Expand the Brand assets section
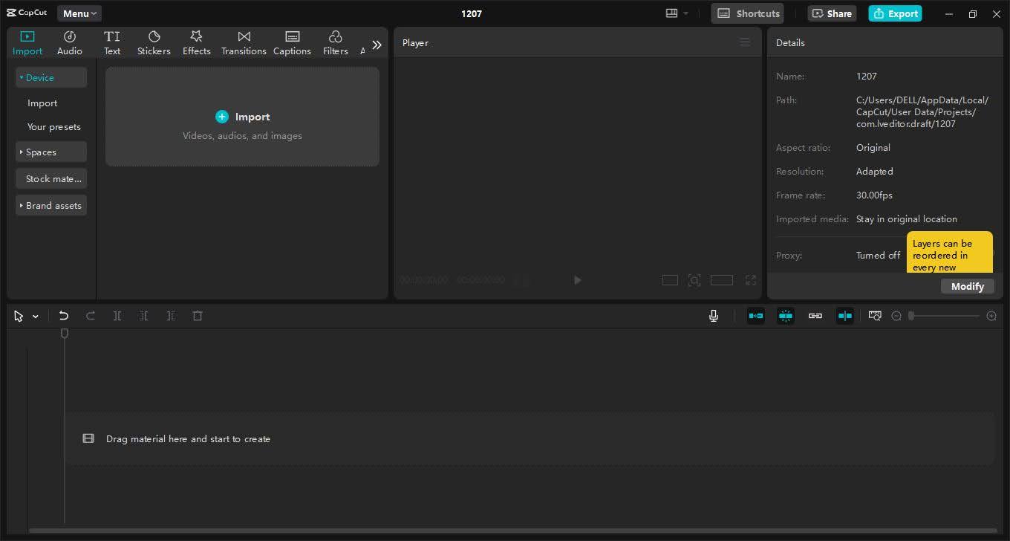 (51, 205)
